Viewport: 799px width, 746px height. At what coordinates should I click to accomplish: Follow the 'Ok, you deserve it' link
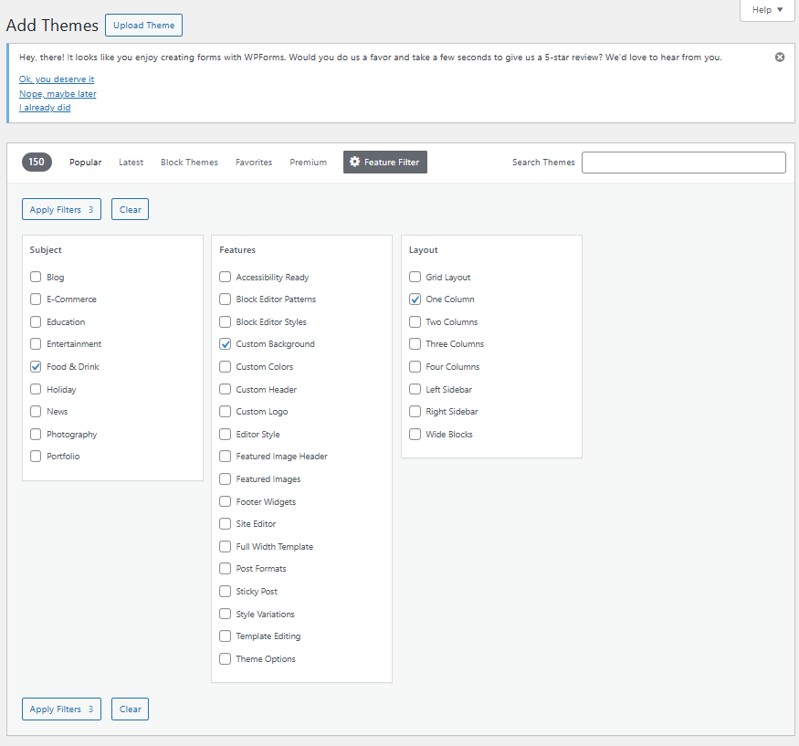click(x=56, y=79)
